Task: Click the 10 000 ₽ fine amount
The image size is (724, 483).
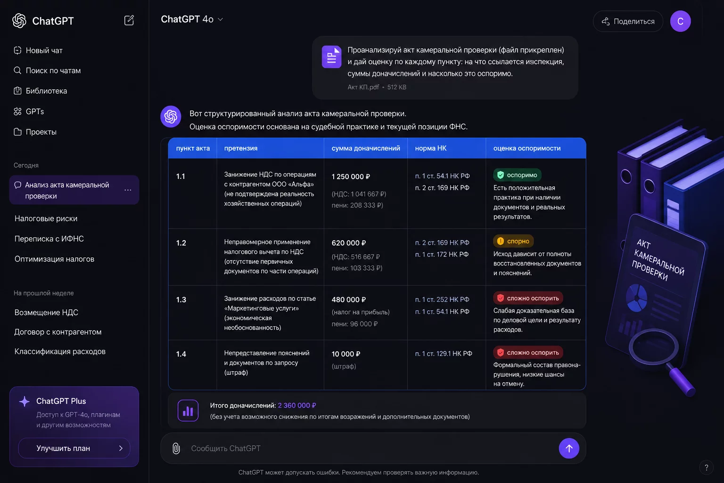Action: tap(346, 354)
